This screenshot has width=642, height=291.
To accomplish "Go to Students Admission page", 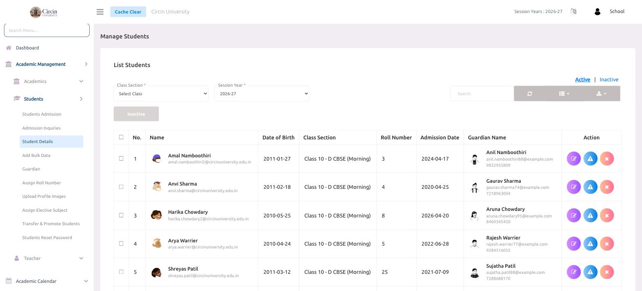I will (42, 114).
